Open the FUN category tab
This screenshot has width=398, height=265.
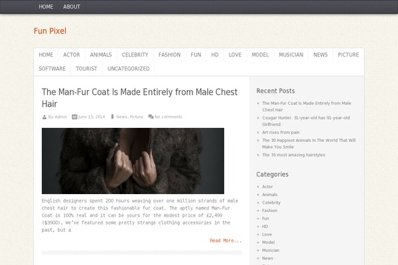(196, 55)
